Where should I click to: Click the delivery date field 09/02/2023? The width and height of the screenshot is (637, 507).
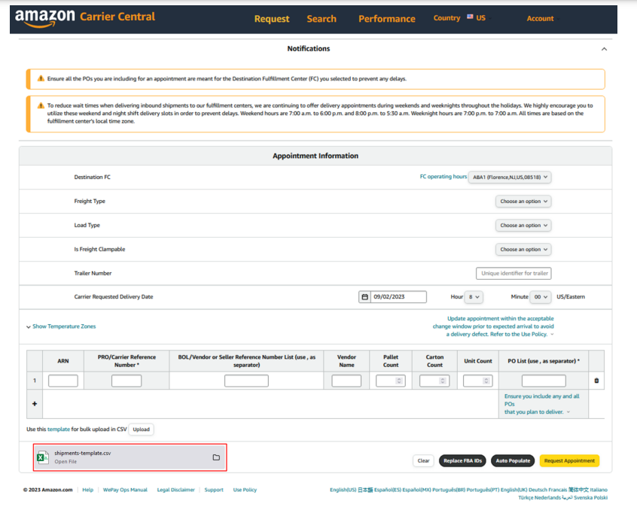(x=398, y=297)
